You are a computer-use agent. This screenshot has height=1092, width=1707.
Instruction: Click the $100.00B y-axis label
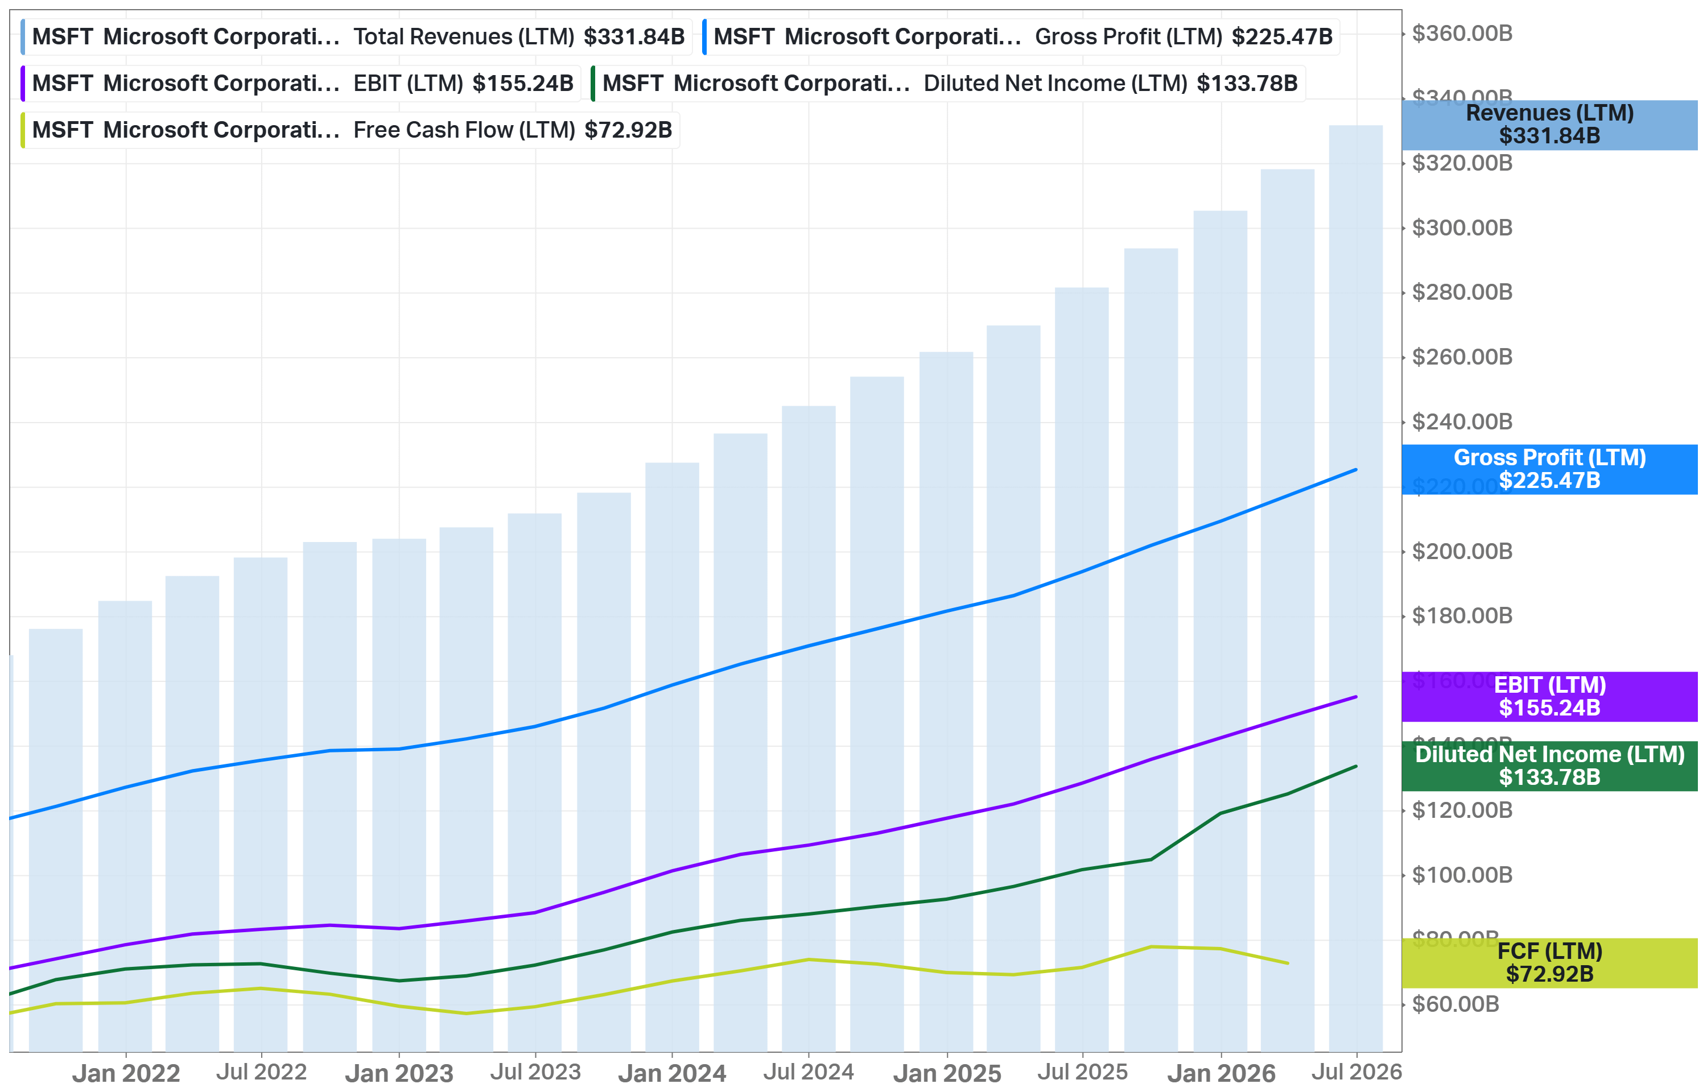(1462, 875)
